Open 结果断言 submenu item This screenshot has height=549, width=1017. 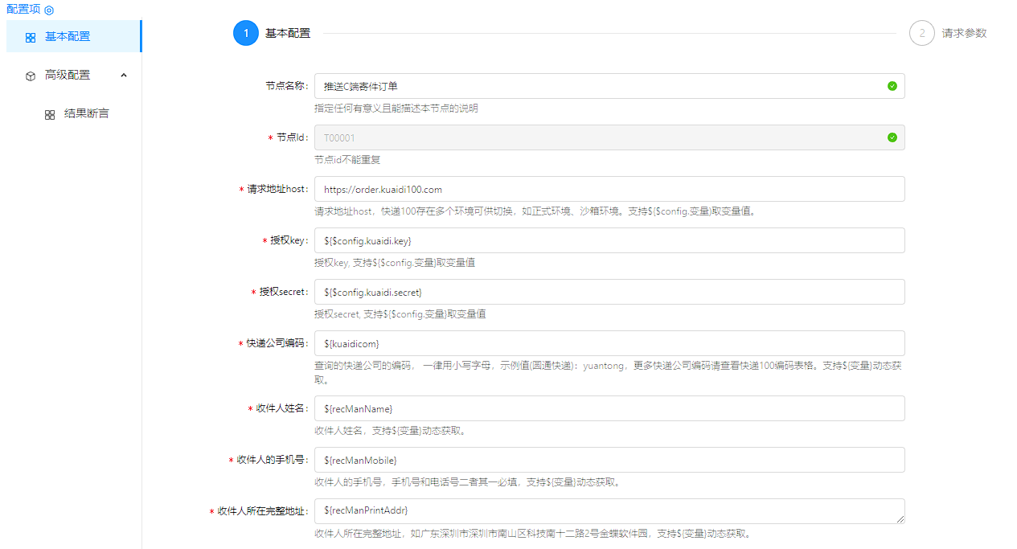[86, 113]
